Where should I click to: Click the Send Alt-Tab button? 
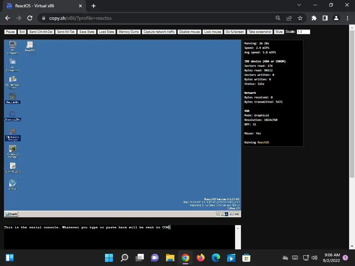click(x=66, y=32)
